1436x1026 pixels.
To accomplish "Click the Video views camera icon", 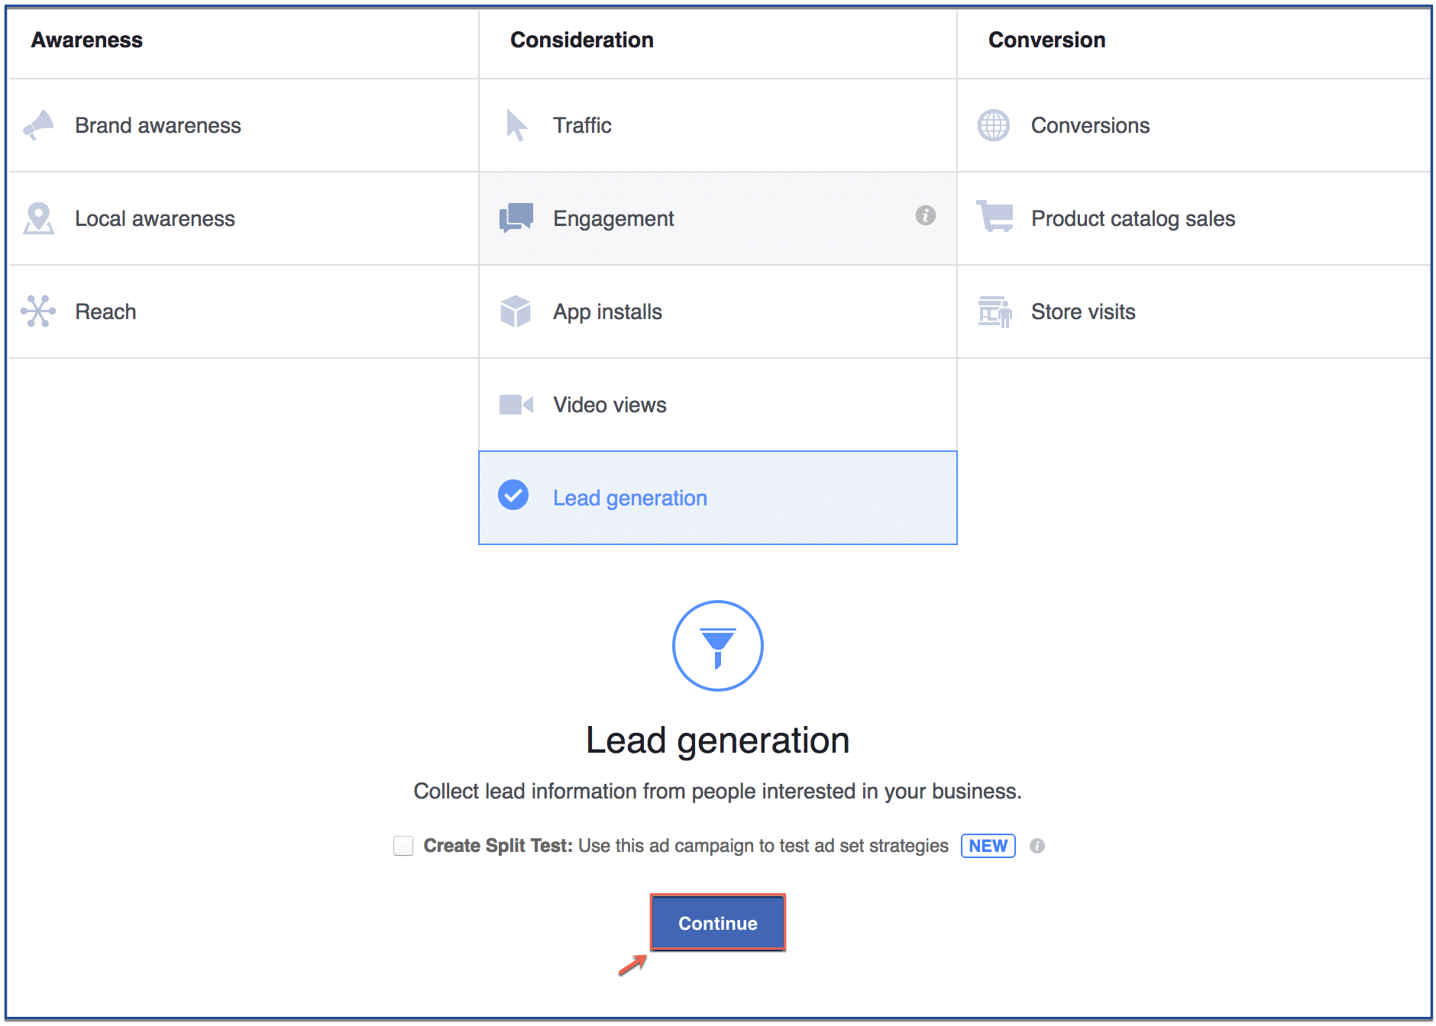I will click(516, 405).
